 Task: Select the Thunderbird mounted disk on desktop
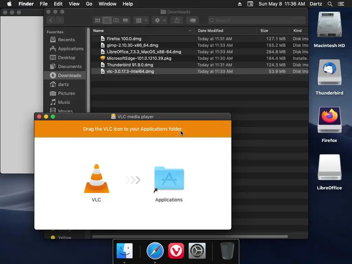pos(329,72)
